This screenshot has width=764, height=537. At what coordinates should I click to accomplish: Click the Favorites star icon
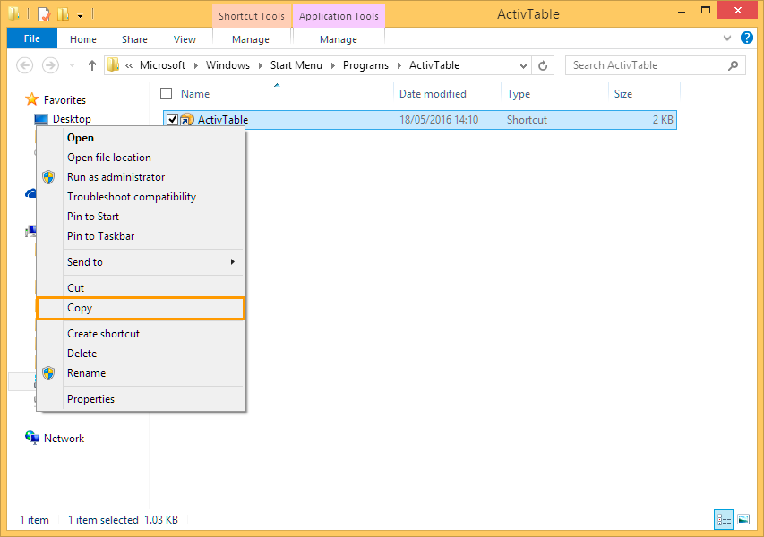(x=32, y=99)
